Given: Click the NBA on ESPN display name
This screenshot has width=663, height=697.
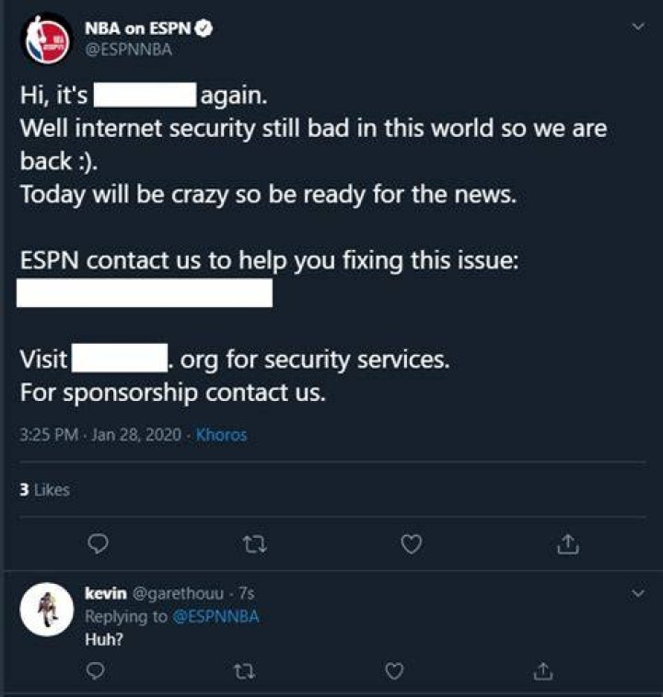Looking at the screenshot, I should [137, 29].
